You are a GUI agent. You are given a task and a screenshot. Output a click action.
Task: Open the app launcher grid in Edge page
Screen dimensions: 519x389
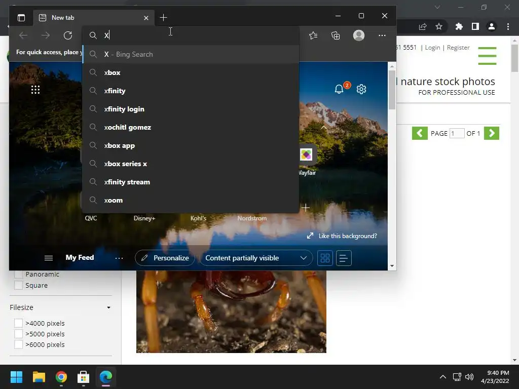(x=35, y=90)
